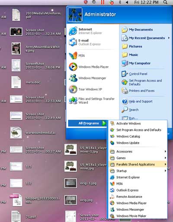Open Files and Settings Transfer Wizard icon

73,100
